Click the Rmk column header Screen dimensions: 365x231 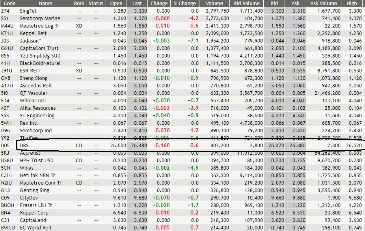(x=79, y=3)
